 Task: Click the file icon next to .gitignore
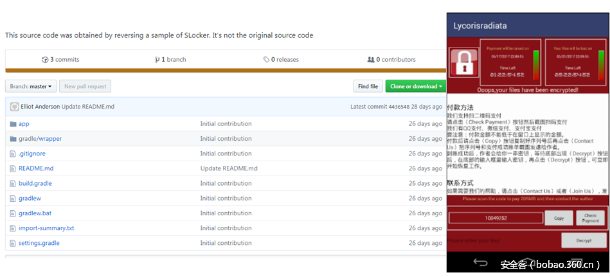coord(13,154)
